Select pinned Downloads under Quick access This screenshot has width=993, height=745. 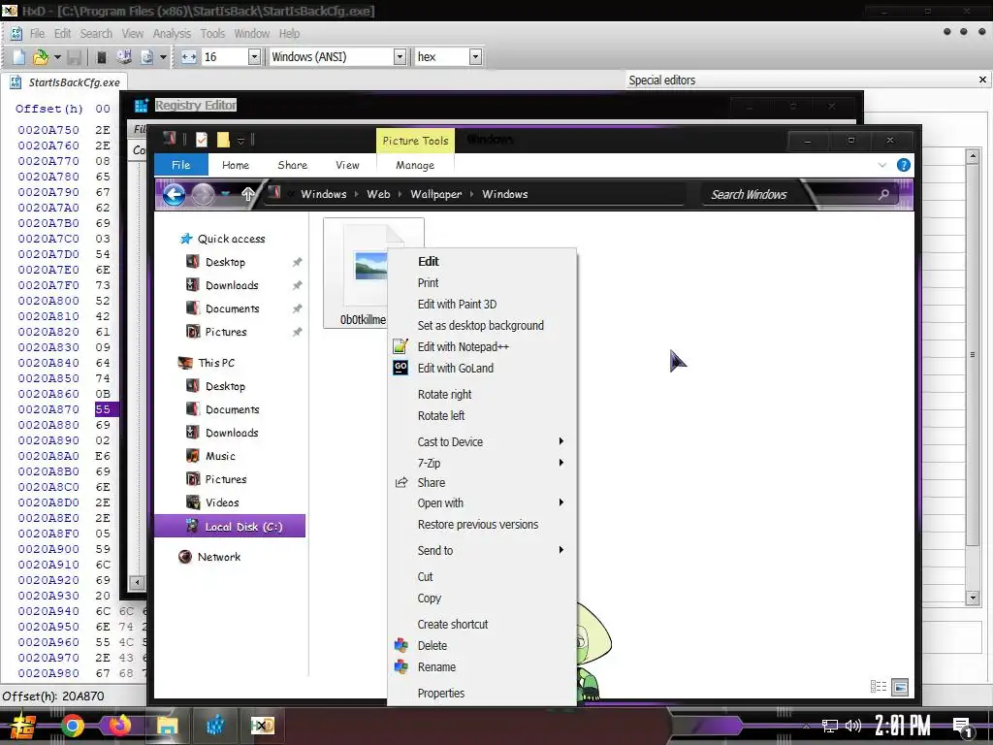[x=232, y=285]
